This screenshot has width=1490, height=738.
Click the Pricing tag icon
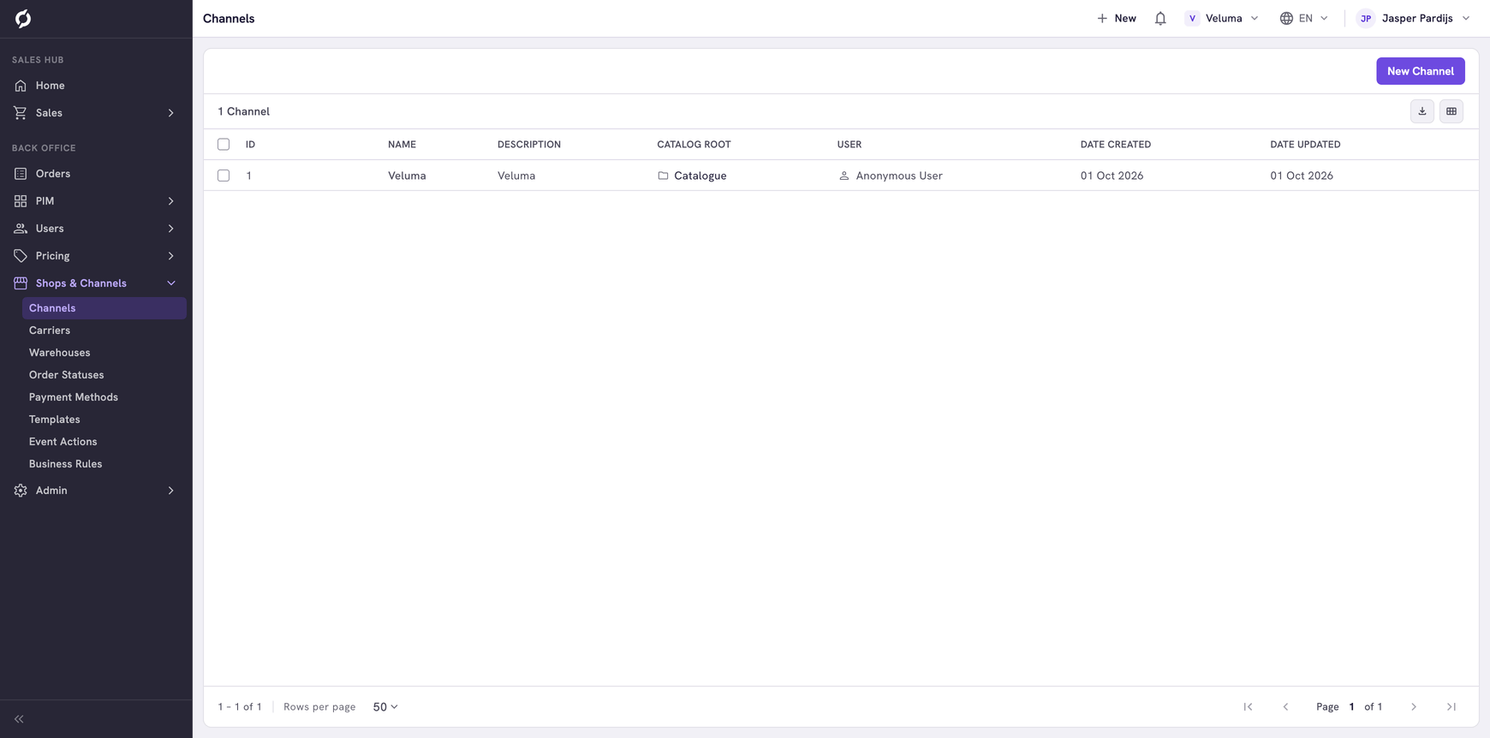click(21, 256)
